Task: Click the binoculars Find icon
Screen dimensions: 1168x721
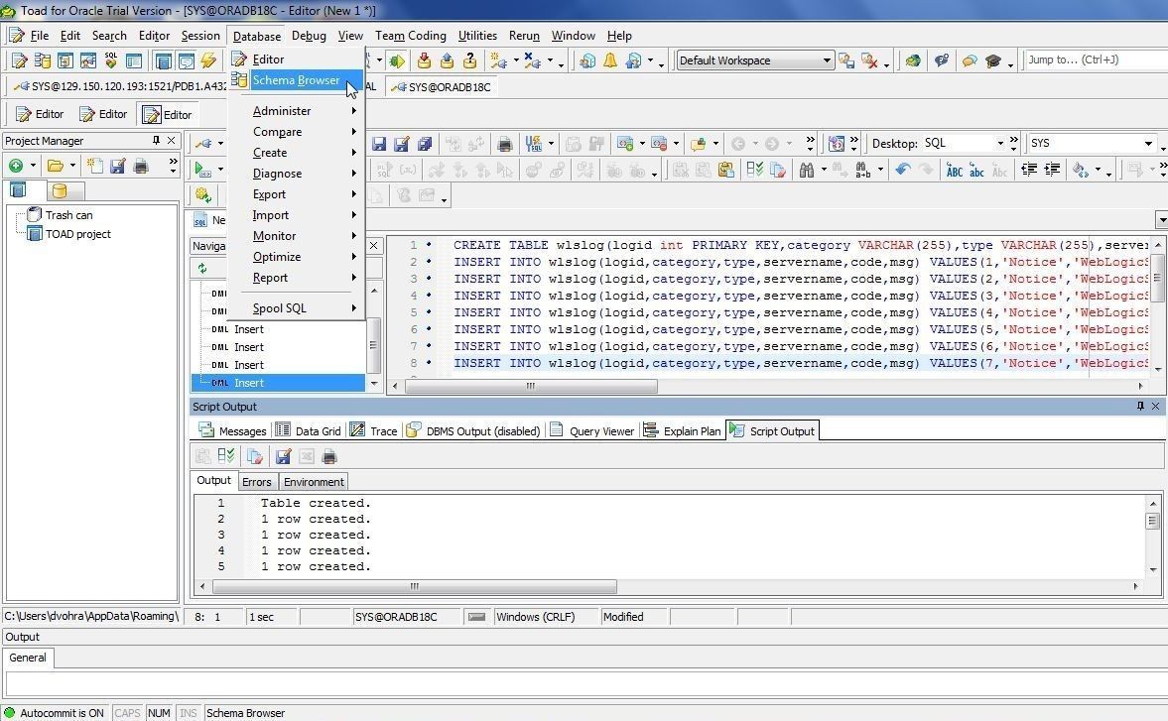Action: pos(807,171)
